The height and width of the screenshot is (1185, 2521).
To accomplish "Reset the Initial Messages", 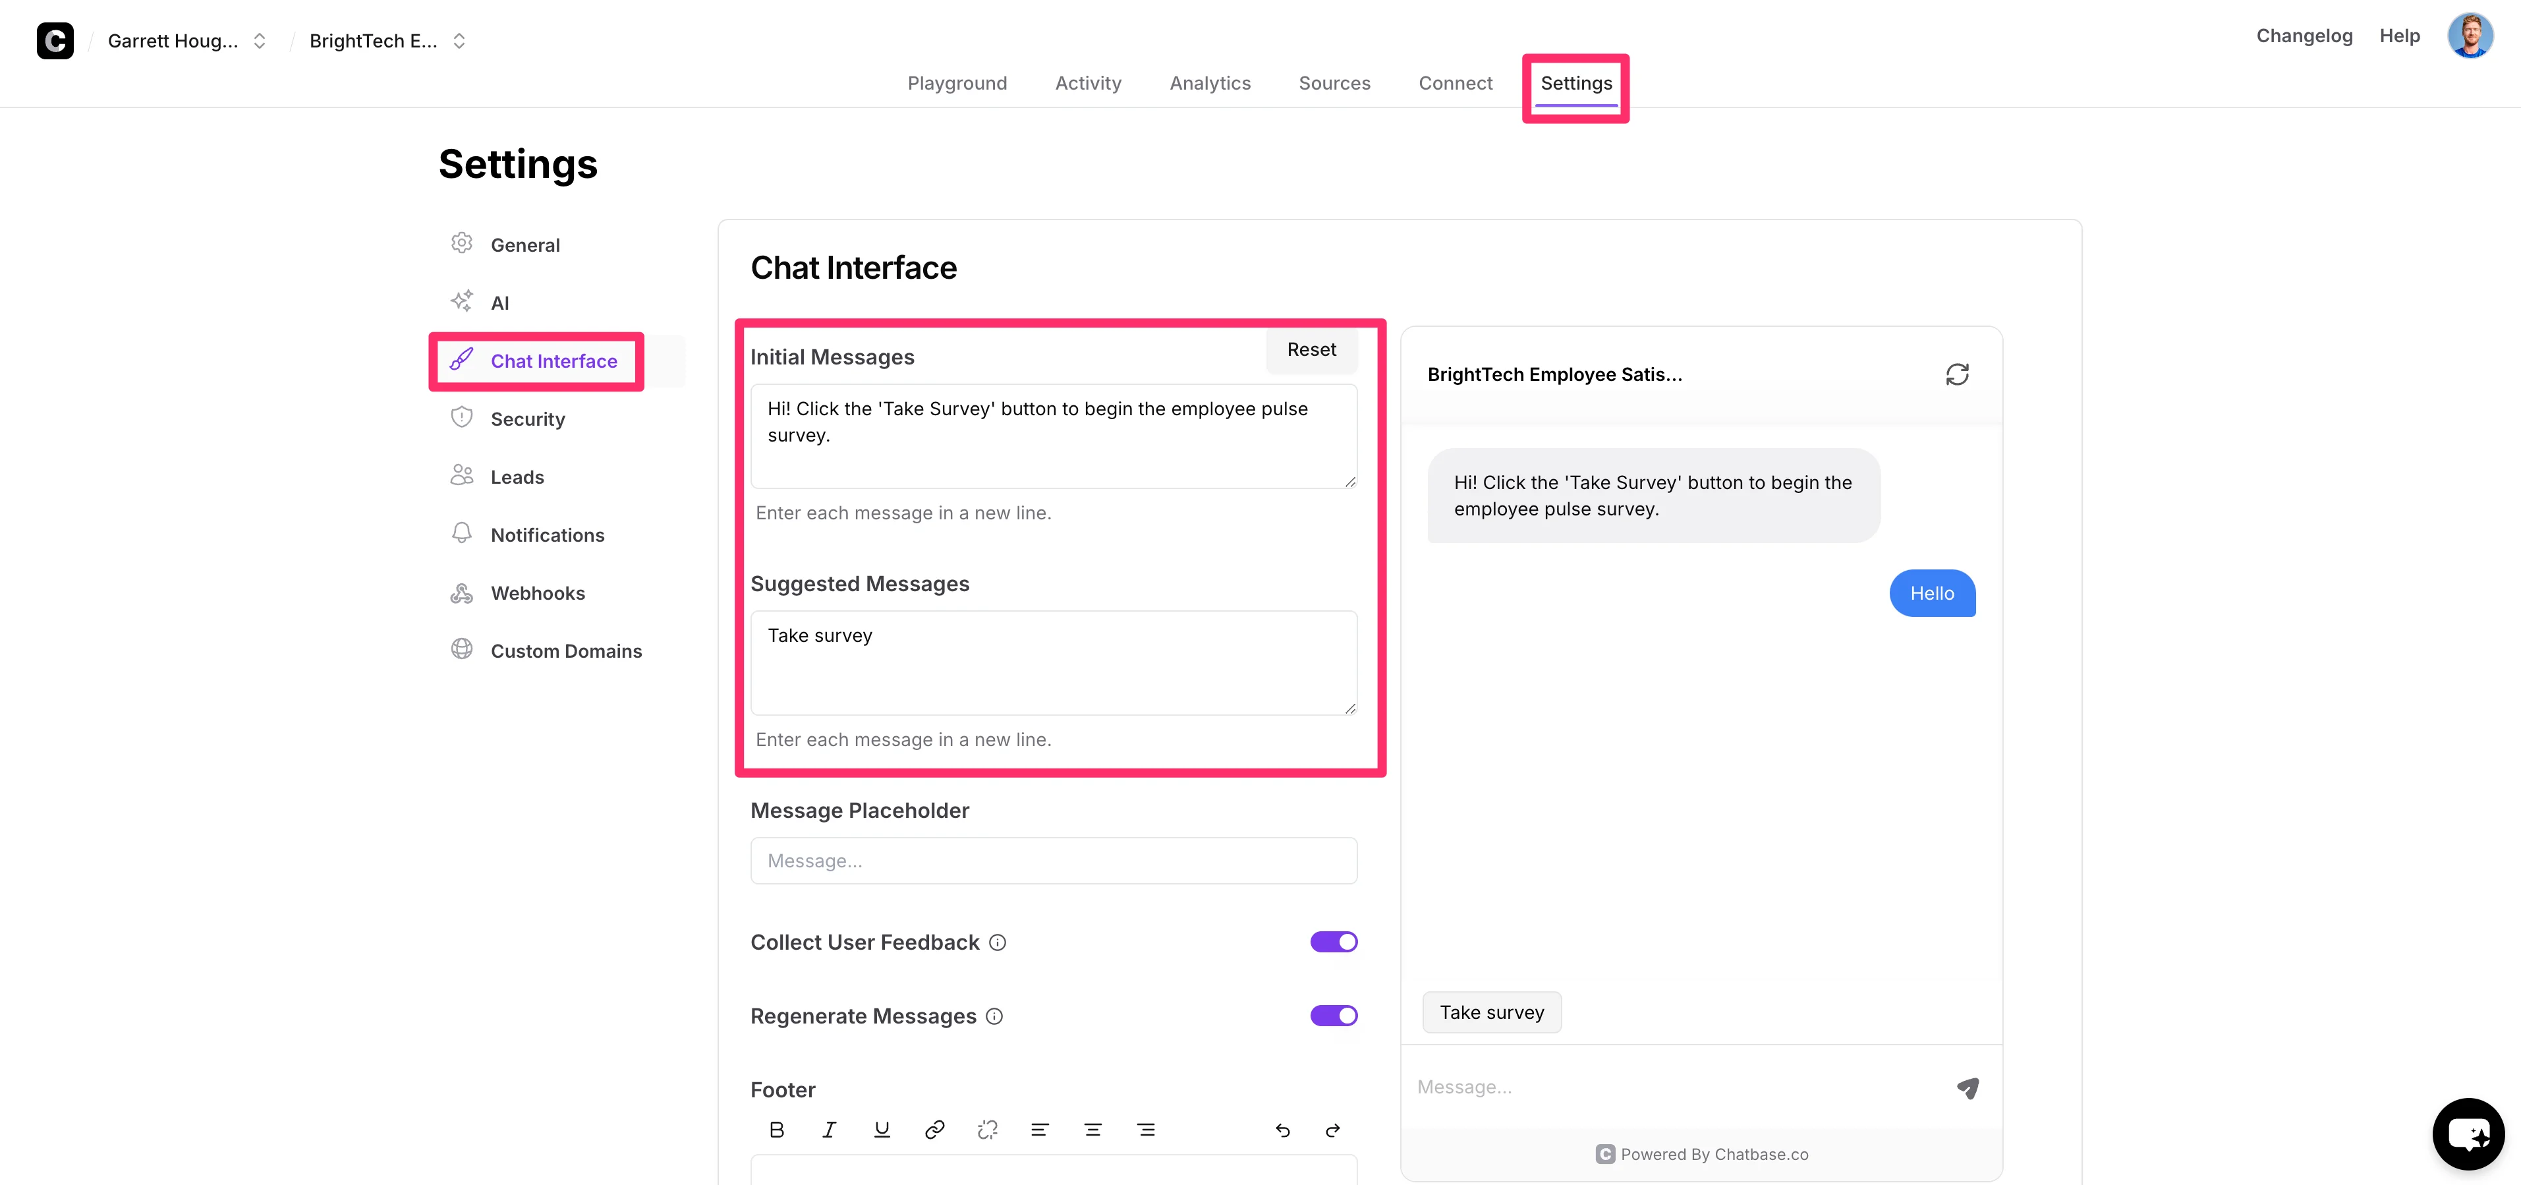I will (1311, 349).
